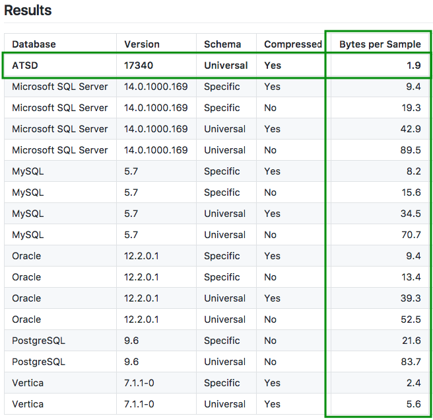Image resolution: width=433 pixels, height=420 pixels.
Task: Click version 5.7 in the 15.6 row
Action: pyautogui.click(x=131, y=192)
